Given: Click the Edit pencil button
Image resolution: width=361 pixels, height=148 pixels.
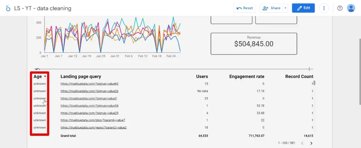Looking at the screenshot, I should (x=303, y=8).
